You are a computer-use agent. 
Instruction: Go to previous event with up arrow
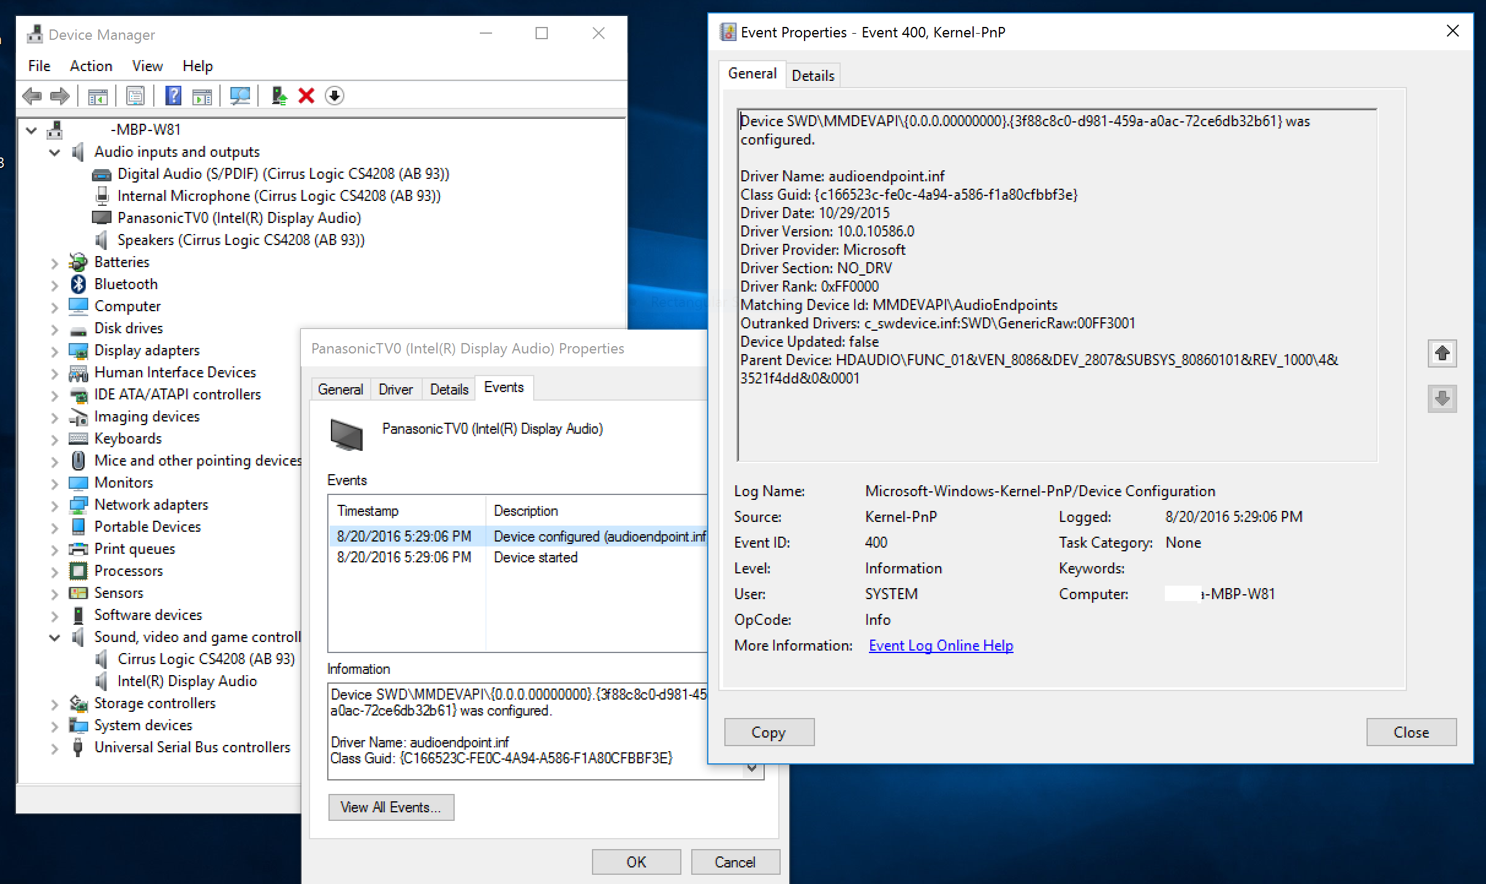tap(1442, 353)
